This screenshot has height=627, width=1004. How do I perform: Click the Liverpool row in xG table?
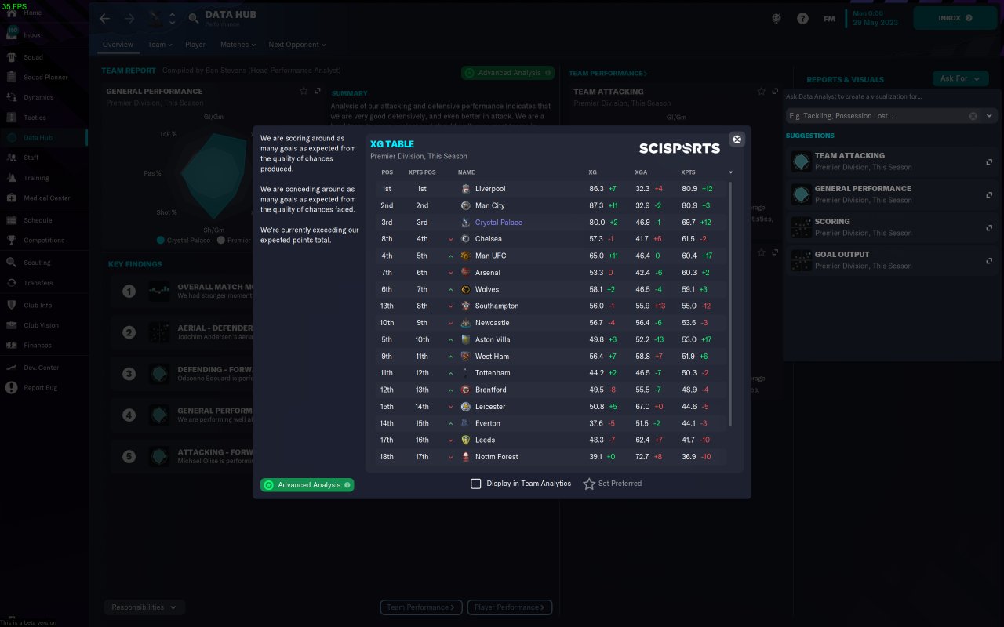click(x=551, y=189)
